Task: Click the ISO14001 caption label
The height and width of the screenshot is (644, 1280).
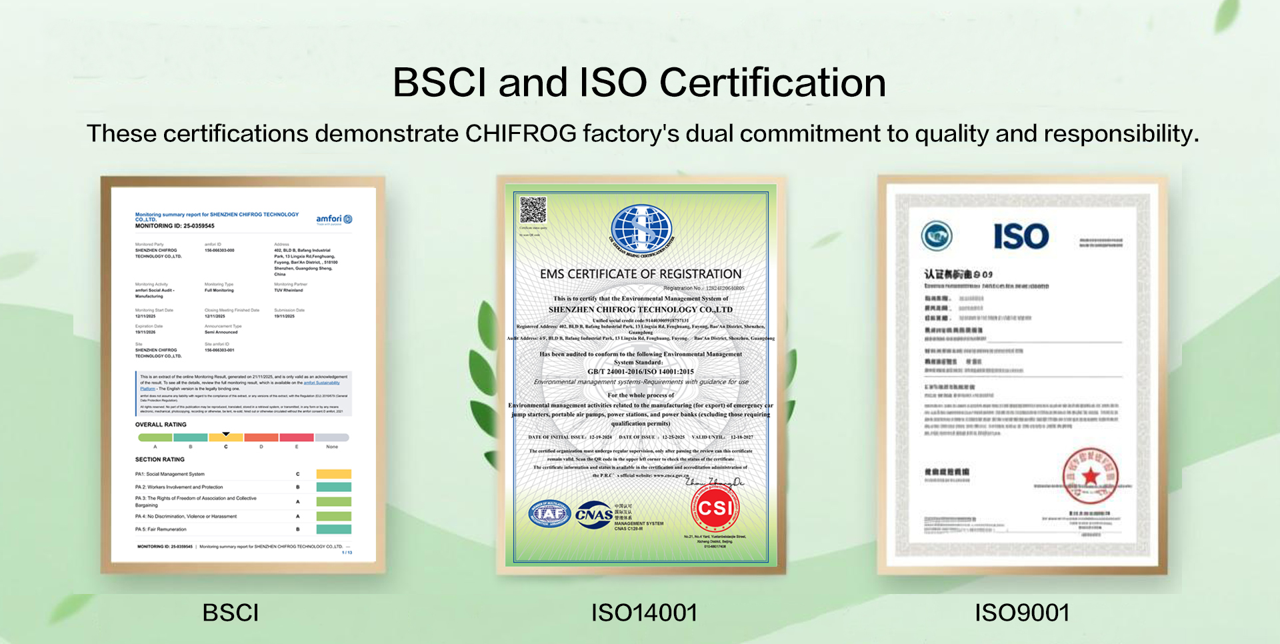Action: coord(644,613)
